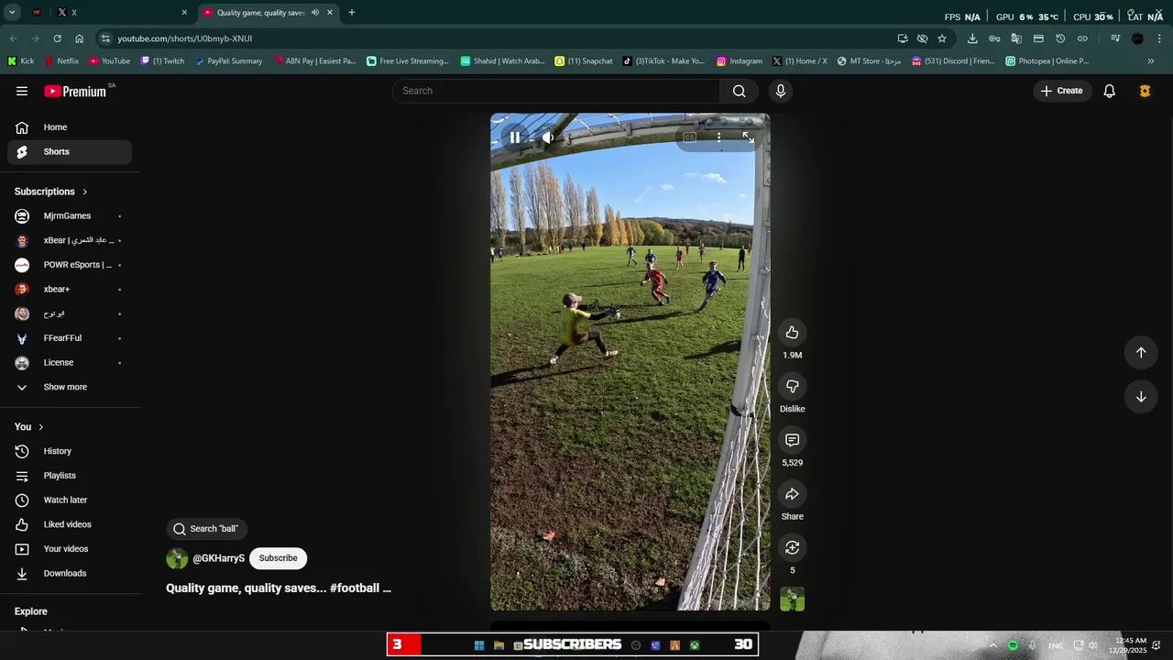The width and height of the screenshot is (1173, 660).
Task: Share this Short
Action: pos(792,494)
